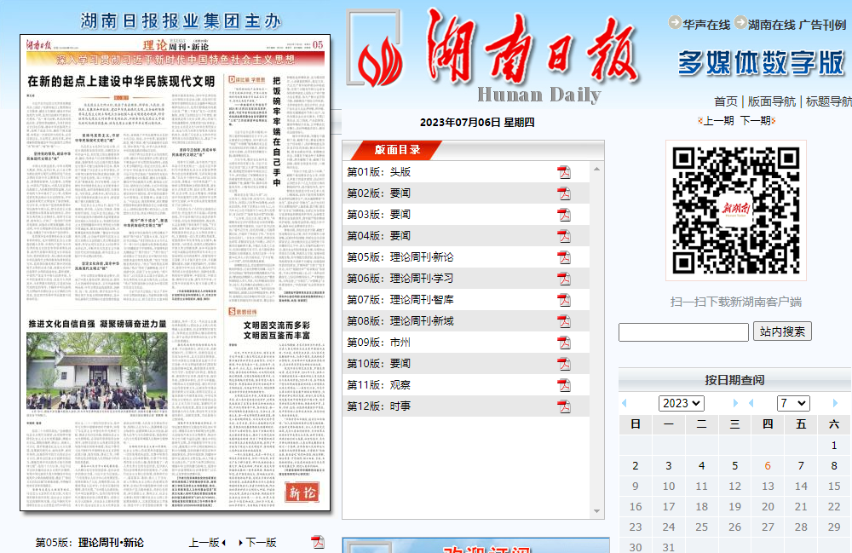Click the QR code image

736,210
